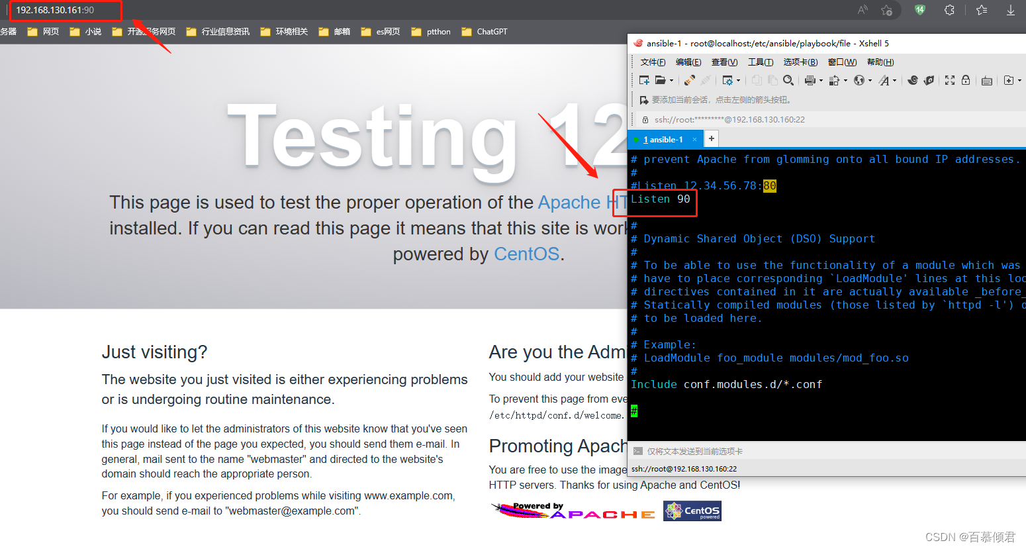
Task: Open the 邮箱 bookmarks folder
Action: tap(334, 32)
